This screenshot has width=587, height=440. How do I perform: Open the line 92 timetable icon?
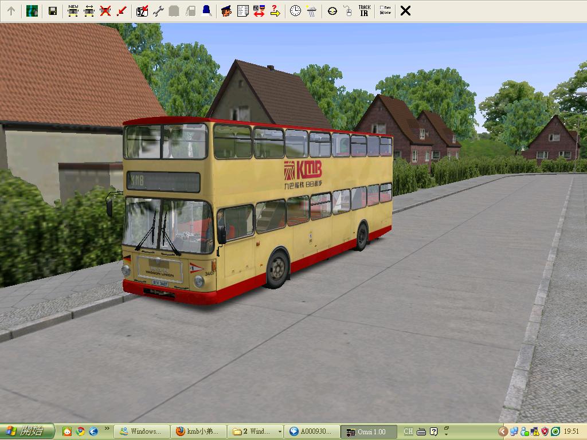(x=142, y=11)
